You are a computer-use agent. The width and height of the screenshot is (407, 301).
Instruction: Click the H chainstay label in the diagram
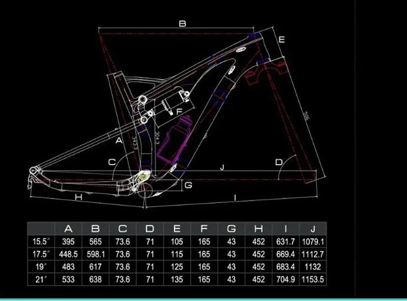click(78, 197)
